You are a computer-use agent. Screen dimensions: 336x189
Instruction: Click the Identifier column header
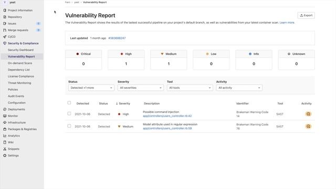point(243,103)
